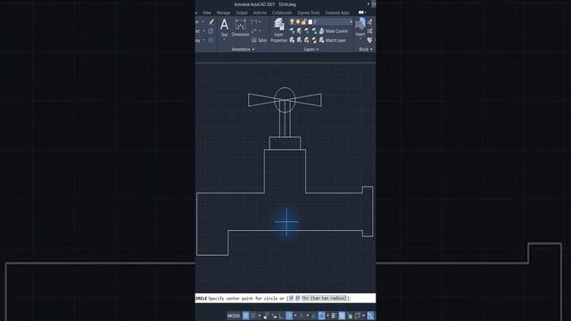
Task: Click the Make Current layer button
Action: 333,31
